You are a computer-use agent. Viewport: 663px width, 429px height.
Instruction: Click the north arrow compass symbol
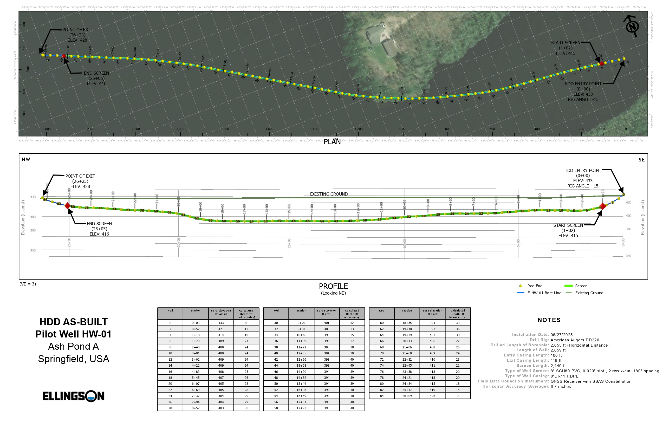632,27
